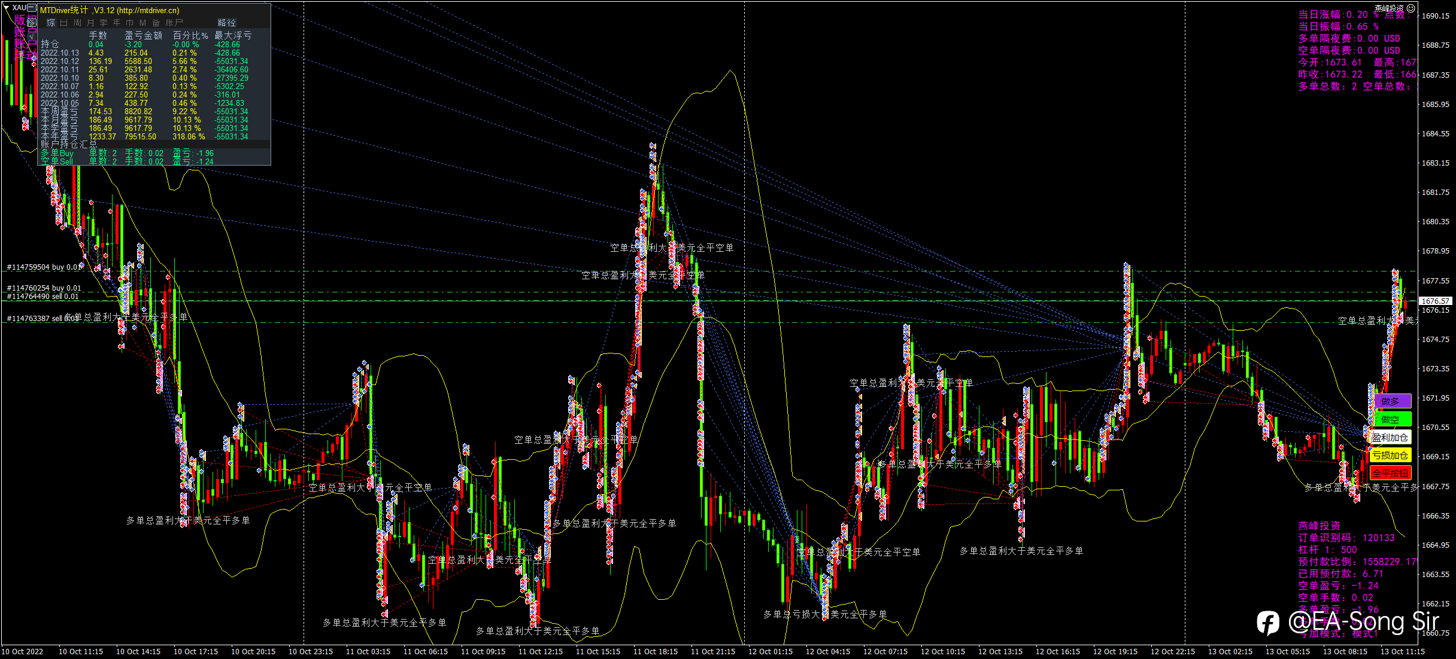Viewport: 1456px width, 659px height.
Task: Click the 2022.10.13 row in statistics
Action: pos(144,53)
